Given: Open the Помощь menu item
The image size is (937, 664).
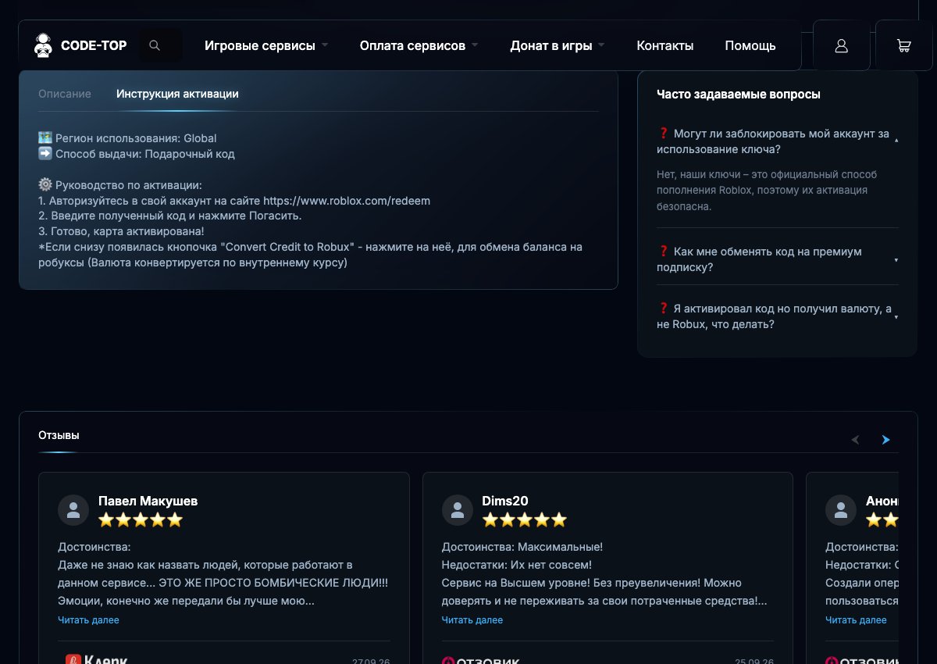Looking at the screenshot, I should (x=750, y=45).
